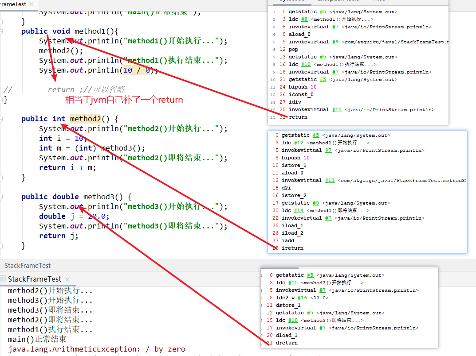Click bytecode row '8 ldc2_w' in method3 panel

pos(299,298)
